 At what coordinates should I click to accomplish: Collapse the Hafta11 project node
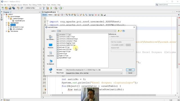(x=4, y=14)
